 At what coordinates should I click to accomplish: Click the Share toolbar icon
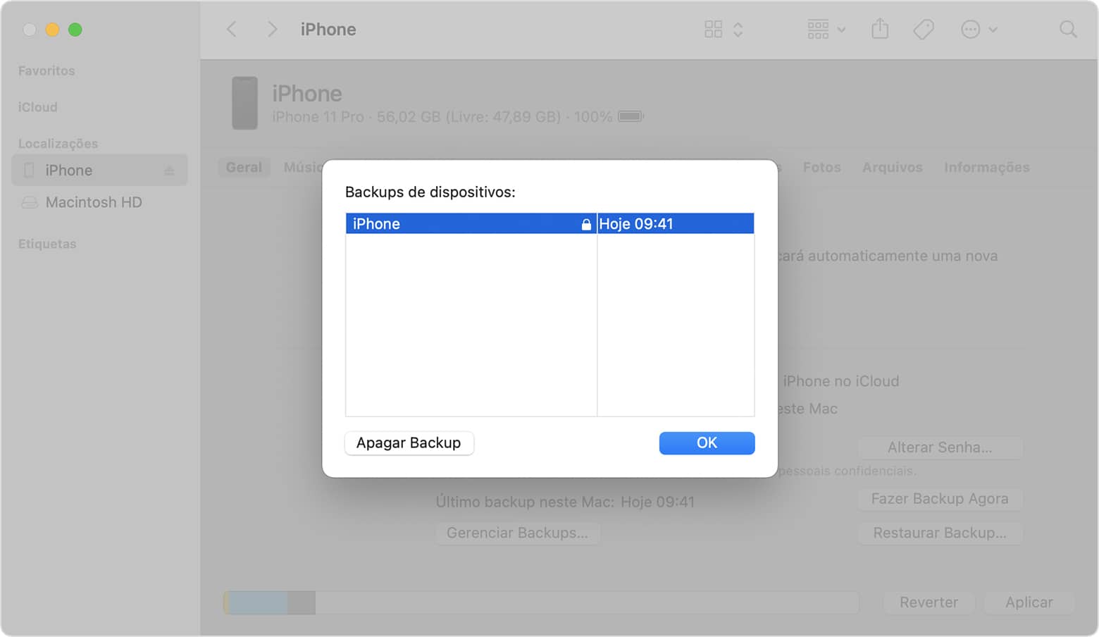point(880,28)
